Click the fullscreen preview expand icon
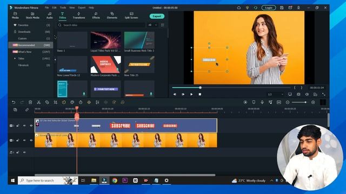This screenshot has width=346, height=194. tap(323, 94)
